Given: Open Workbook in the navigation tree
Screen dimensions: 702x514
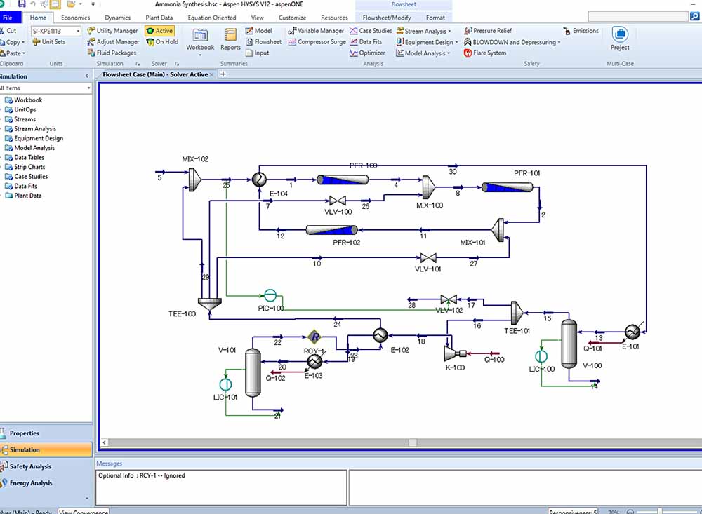Looking at the screenshot, I should click(x=23, y=100).
